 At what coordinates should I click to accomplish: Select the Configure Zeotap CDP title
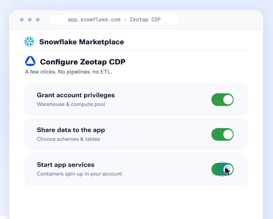tap(83, 62)
